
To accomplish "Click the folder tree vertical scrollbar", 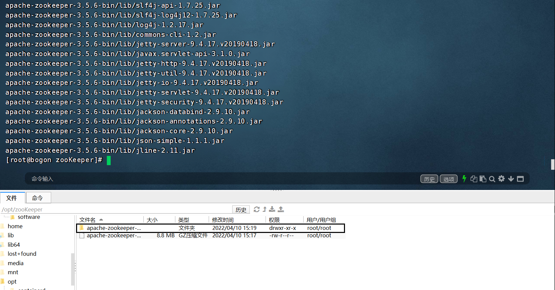I will pos(72,269).
